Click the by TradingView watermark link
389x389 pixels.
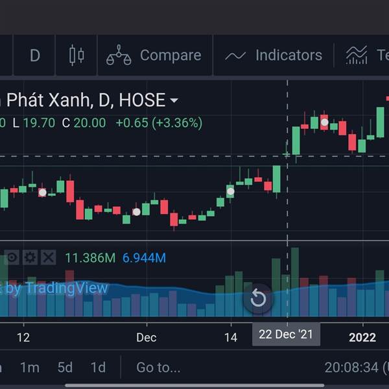(x=56, y=288)
